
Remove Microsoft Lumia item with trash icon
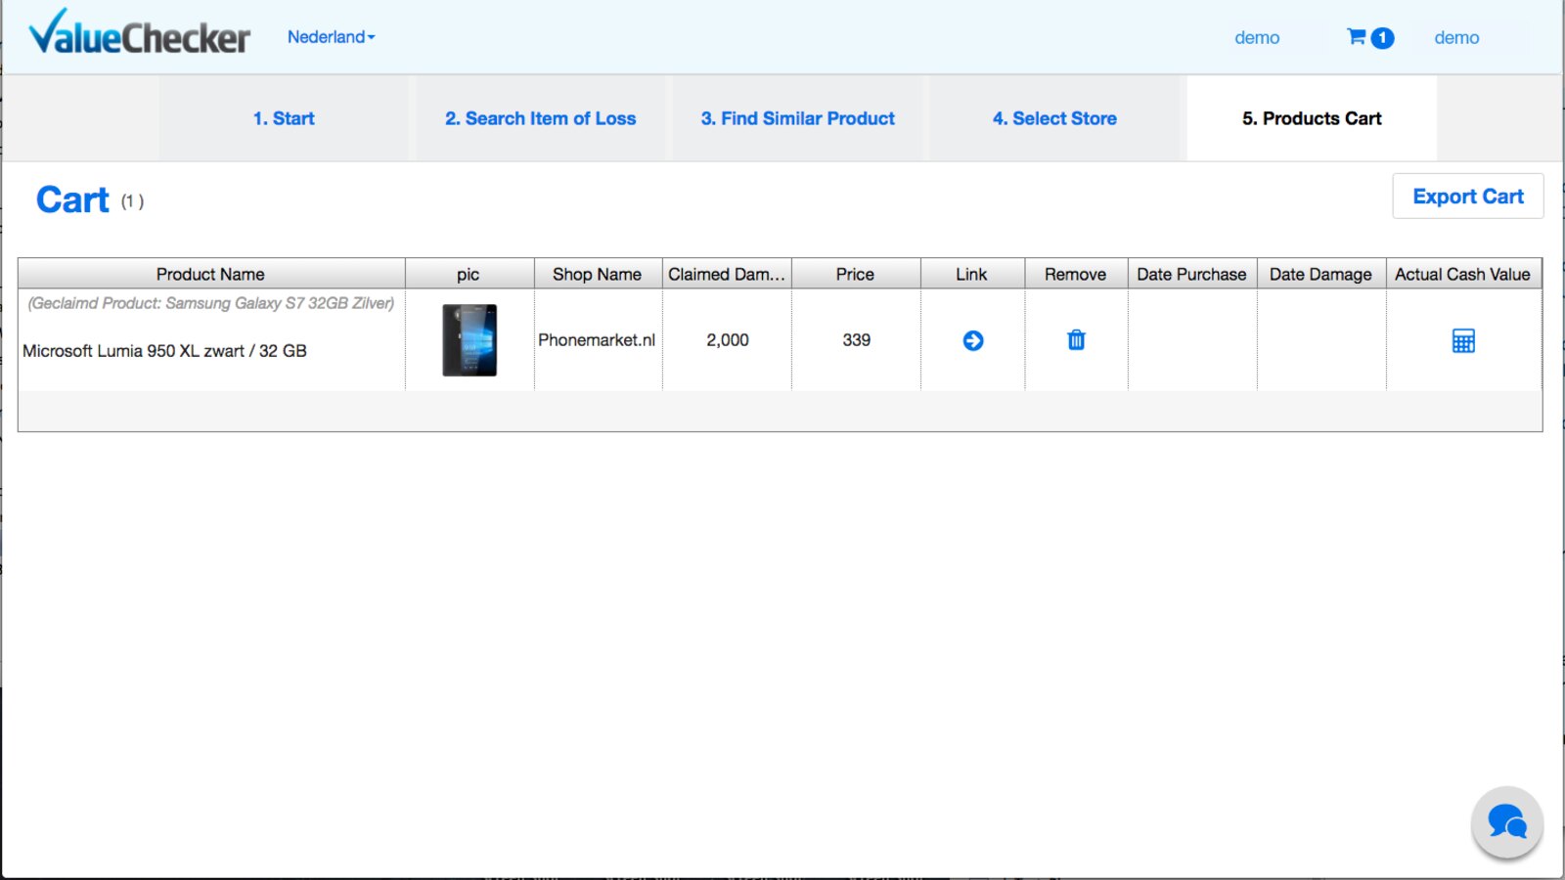pyautogui.click(x=1076, y=339)
